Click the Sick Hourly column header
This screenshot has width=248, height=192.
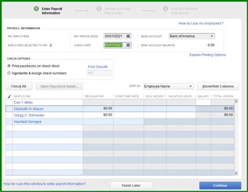point(155,96)
